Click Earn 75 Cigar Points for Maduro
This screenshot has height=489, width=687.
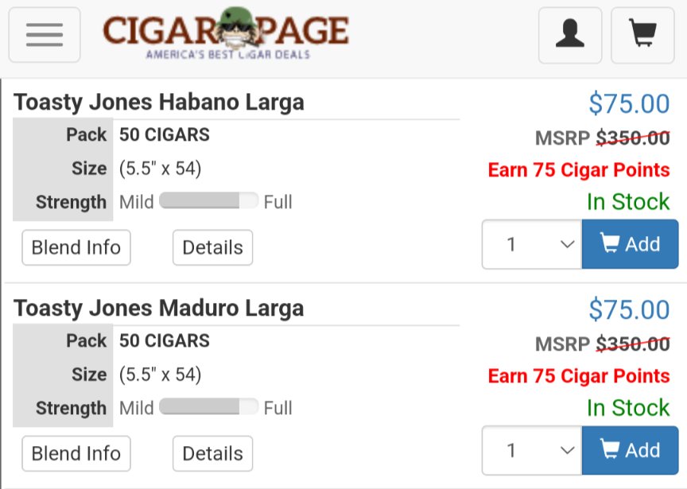click(579, 376)
